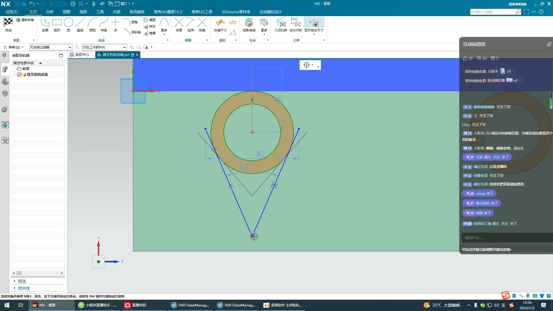
Task: Click the Finish sketch (完成) flag icon
Action: point(8,22)
